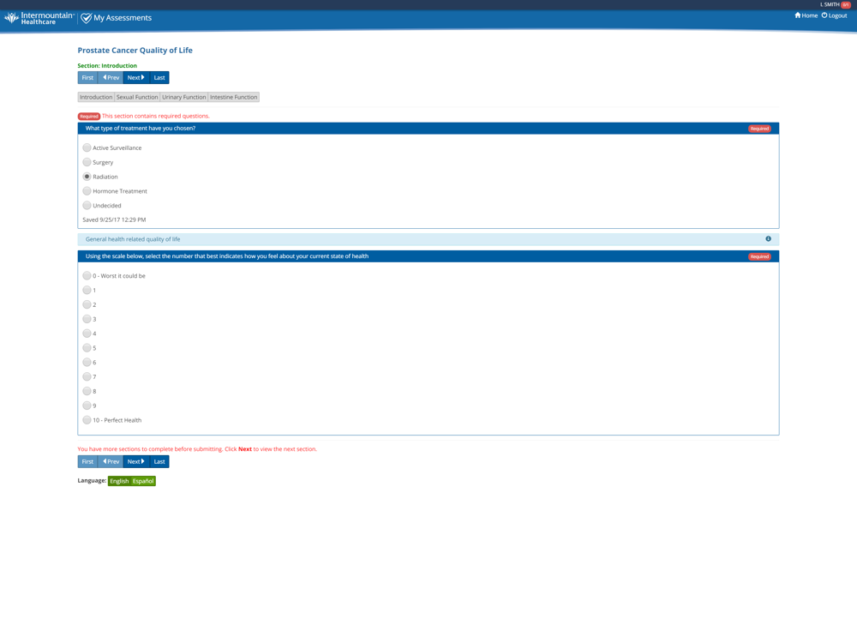
Task: Click bottom Last navigation button
Action: 159,461
